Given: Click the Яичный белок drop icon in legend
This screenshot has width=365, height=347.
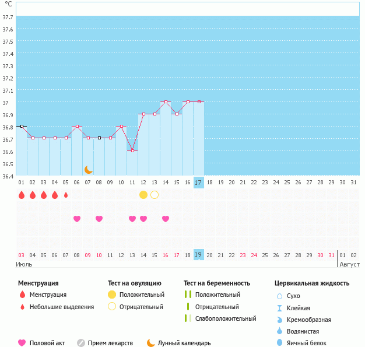Looking at the screenshot, I should [x=279, y=343].
